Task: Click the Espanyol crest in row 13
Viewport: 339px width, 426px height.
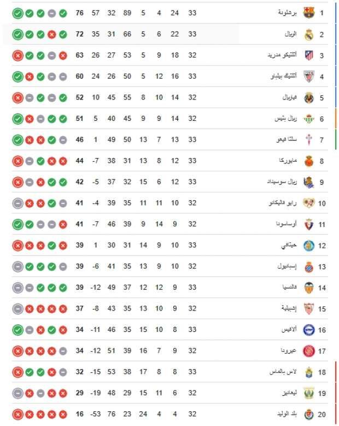Action: 309,266
